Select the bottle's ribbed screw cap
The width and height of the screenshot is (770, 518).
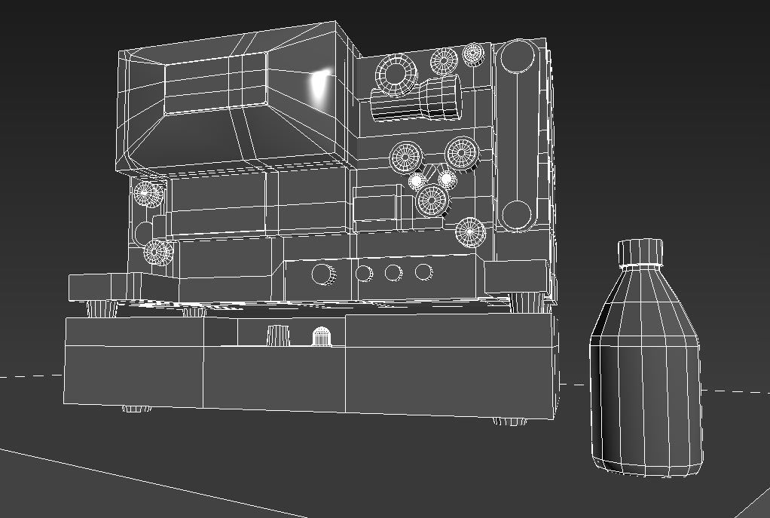coord(640,253)
